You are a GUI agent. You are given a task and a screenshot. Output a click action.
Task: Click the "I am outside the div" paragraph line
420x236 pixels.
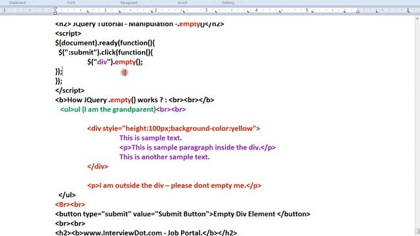[175, 186]
